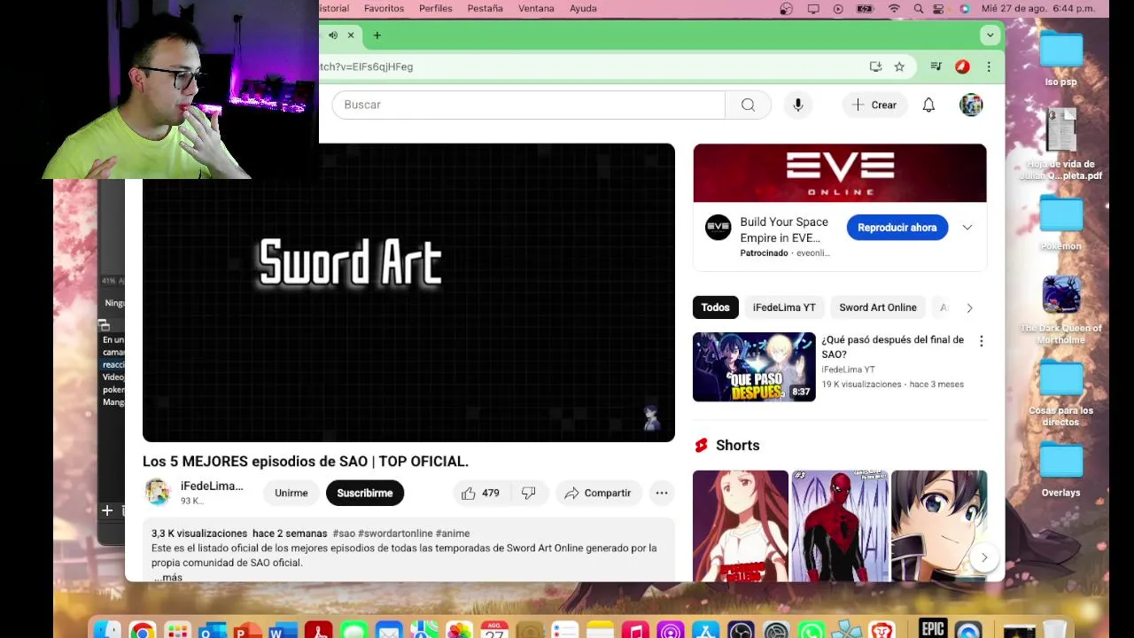Viewport: 1134px width, 638px height.
Task: Show next Shorts with the arrow button
Action: [x=983, y=557]
